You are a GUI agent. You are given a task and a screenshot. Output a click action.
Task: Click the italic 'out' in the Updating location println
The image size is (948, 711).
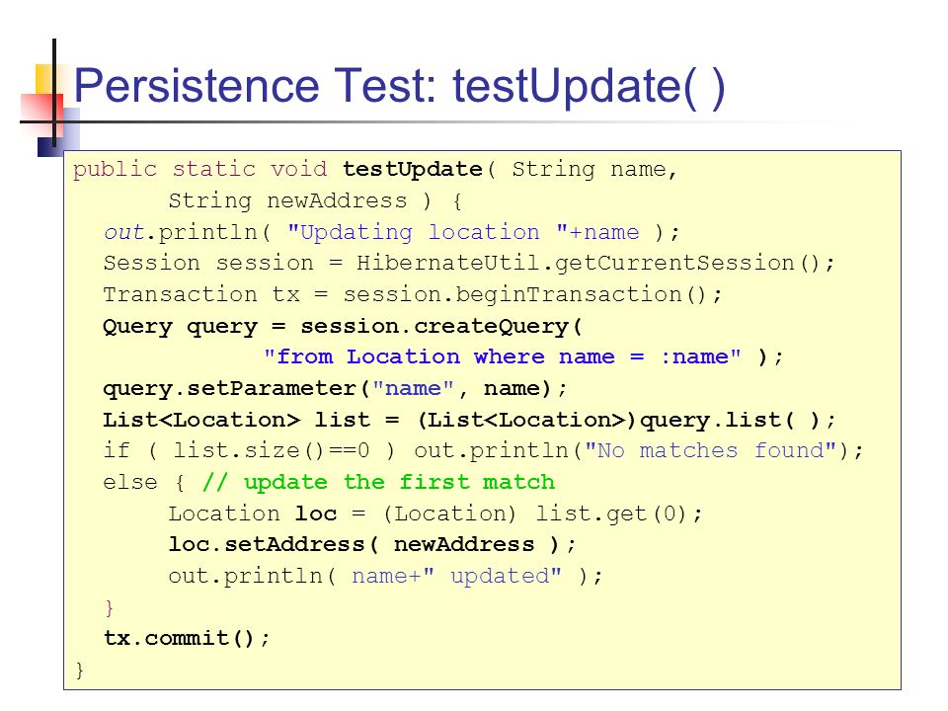pos(124,232)
